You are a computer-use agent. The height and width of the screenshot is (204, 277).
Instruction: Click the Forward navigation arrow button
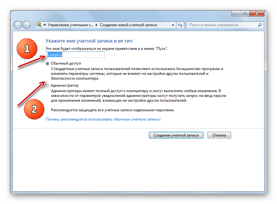click(x=27, y=25)
